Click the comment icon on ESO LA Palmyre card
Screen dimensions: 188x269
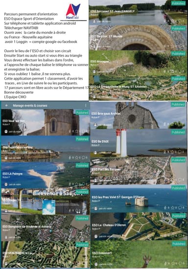point(83,184)
